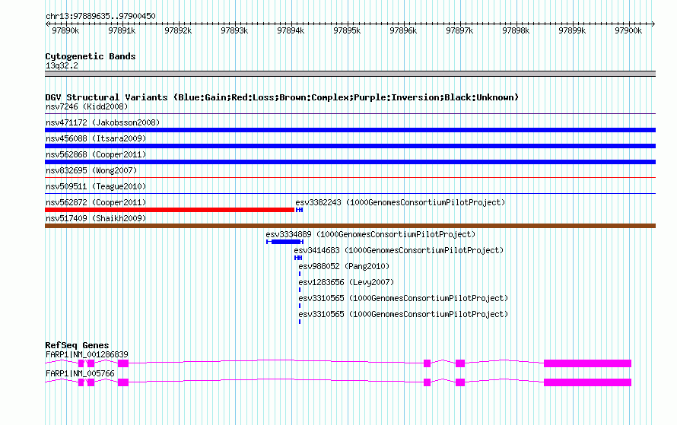The width and height of the screenshot is (677, 425).
Task: Click the 97894k ruler mark
Action: pyautogui.click(x=291, y=30)
